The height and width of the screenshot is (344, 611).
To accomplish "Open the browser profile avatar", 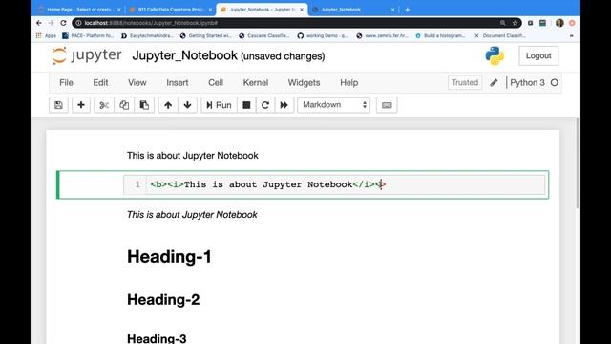I will tap(559, 23).
